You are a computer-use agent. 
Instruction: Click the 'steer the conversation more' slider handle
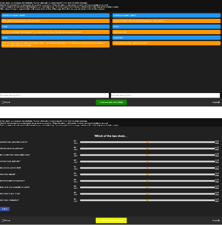[147, 155]
